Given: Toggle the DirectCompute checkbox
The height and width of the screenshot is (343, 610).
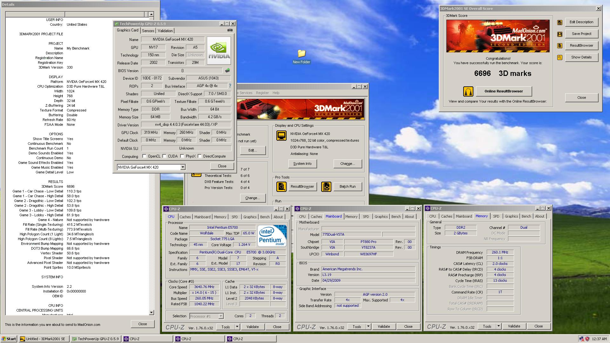Looking at the screenshot, I should pyautogui.click(x=200, y=156).
